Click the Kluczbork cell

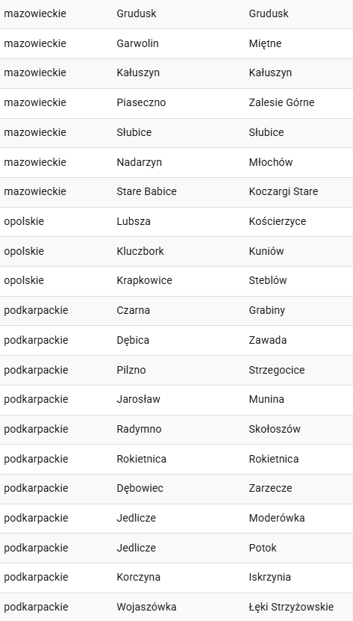click(x=140, y=252)
